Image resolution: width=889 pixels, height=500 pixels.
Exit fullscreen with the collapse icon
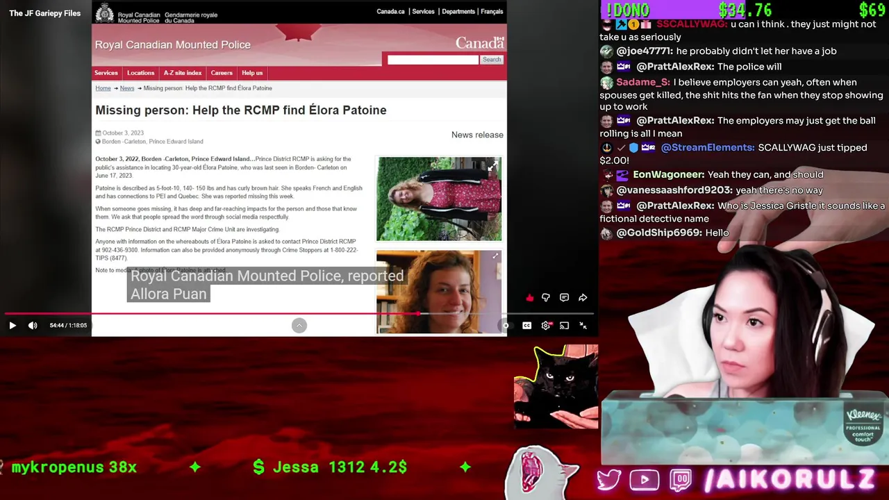click(x=583, y=326)
